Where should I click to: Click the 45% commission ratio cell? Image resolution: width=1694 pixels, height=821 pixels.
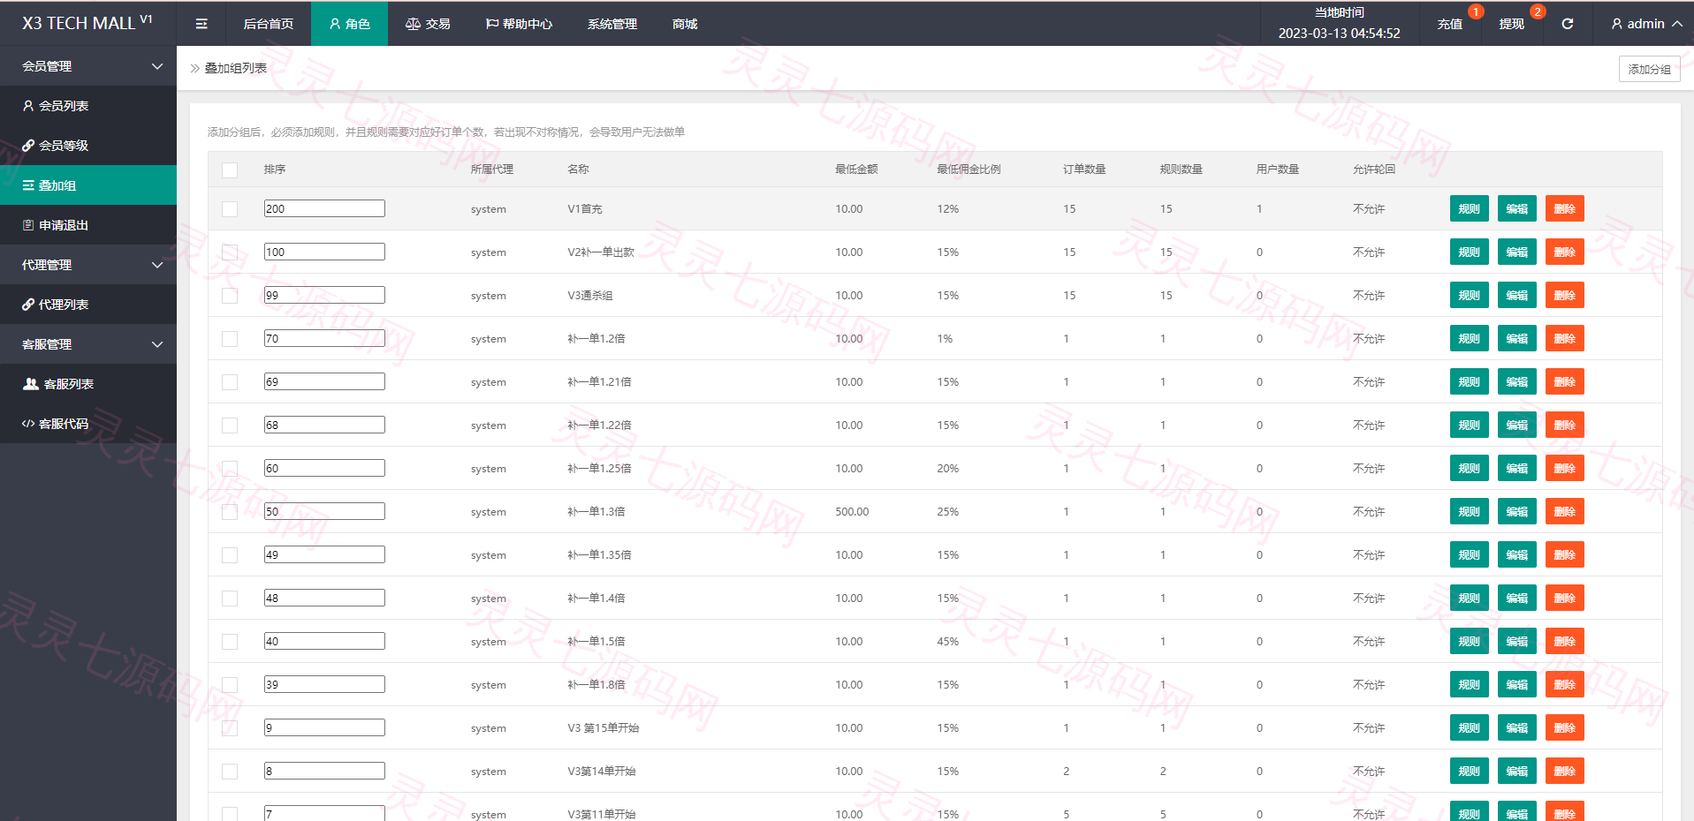[x=947, y=642]
